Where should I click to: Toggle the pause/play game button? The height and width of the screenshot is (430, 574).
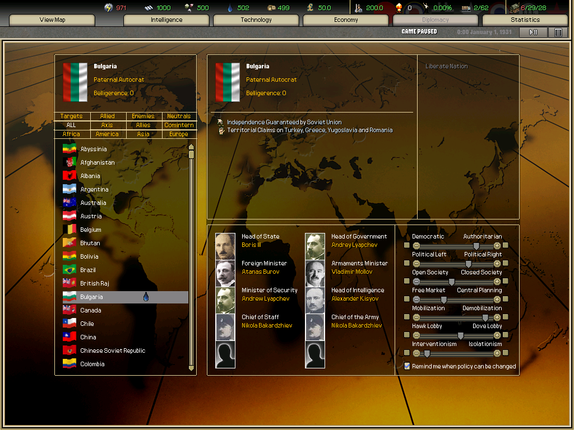[534, 32]
